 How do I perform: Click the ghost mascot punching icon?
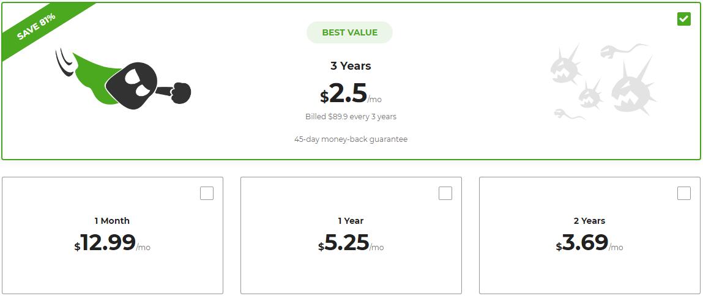click(x=124, y=81)
